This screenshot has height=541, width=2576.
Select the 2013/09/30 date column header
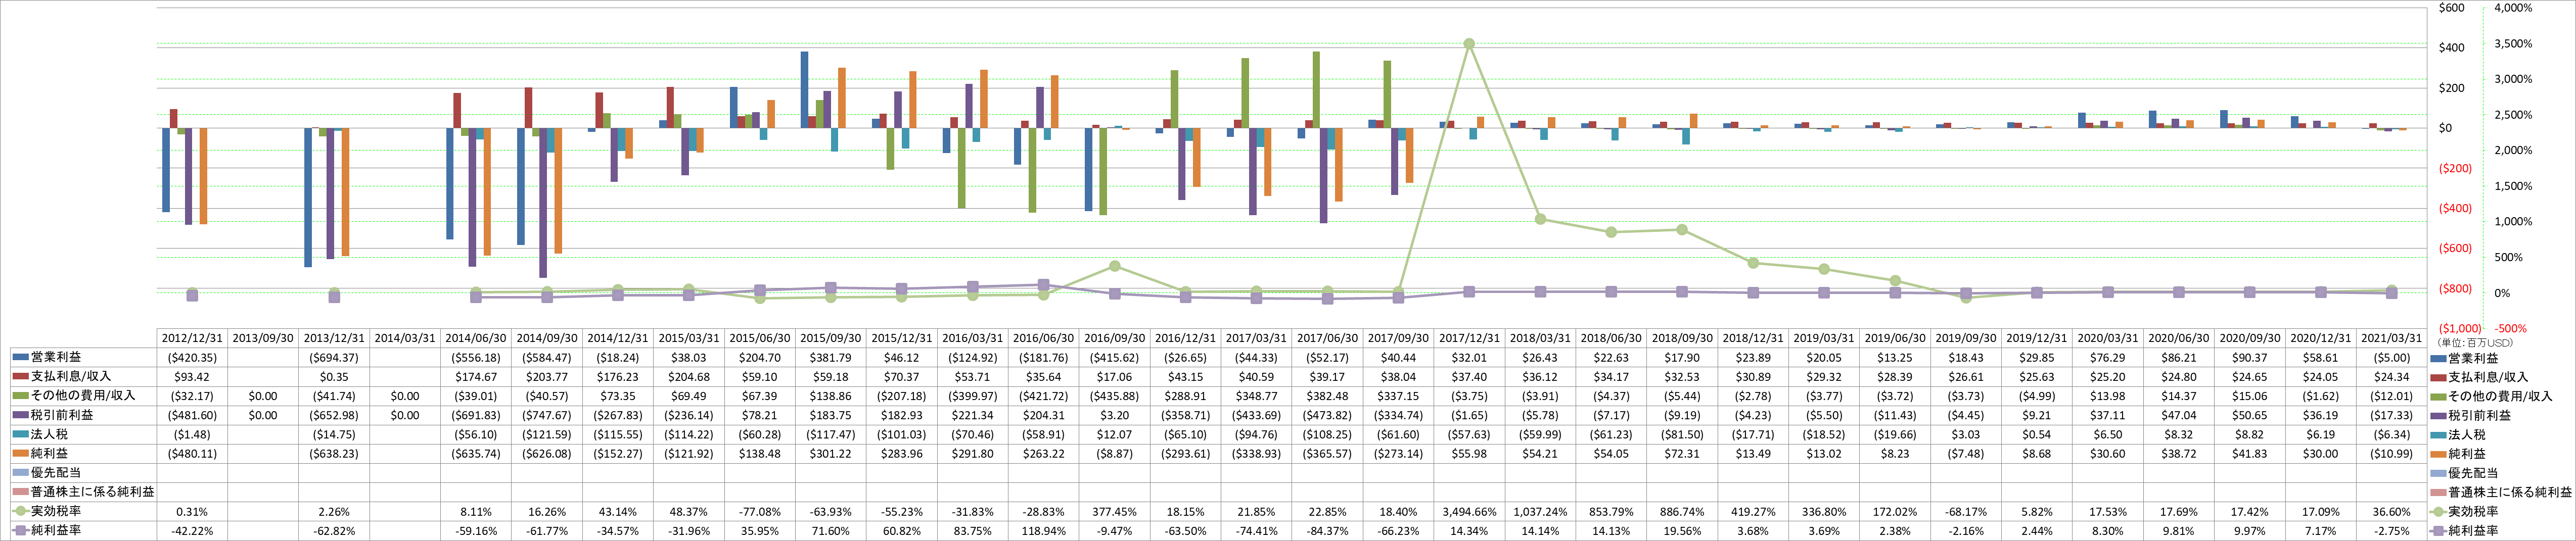click(263, 338)
